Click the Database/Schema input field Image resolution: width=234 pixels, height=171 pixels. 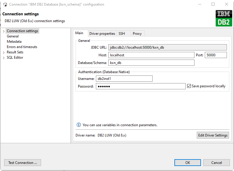click(151, 63)
